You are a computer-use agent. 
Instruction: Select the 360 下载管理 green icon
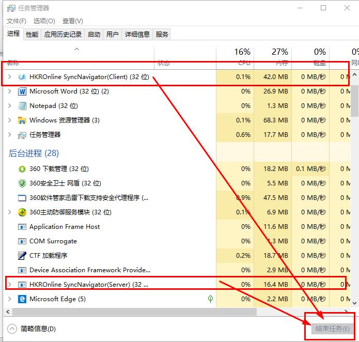[22, 169]
